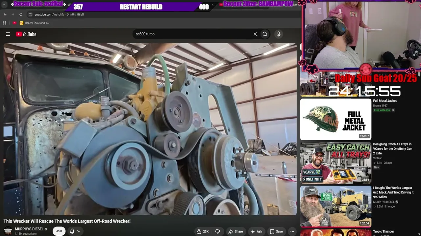Open the red YouTube bookmark icon
421x236 pixels.
(x=14, y=23)
